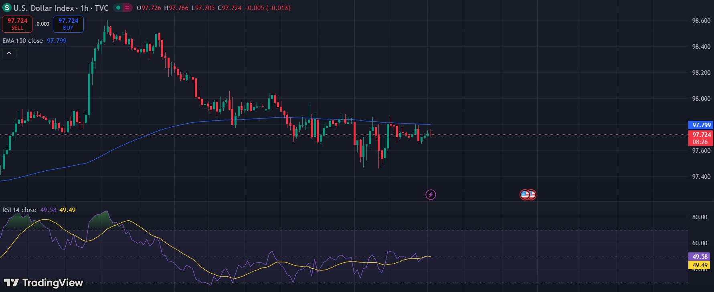Click the yellow 49.49 RSI axis label

click(x=700, y=265)
